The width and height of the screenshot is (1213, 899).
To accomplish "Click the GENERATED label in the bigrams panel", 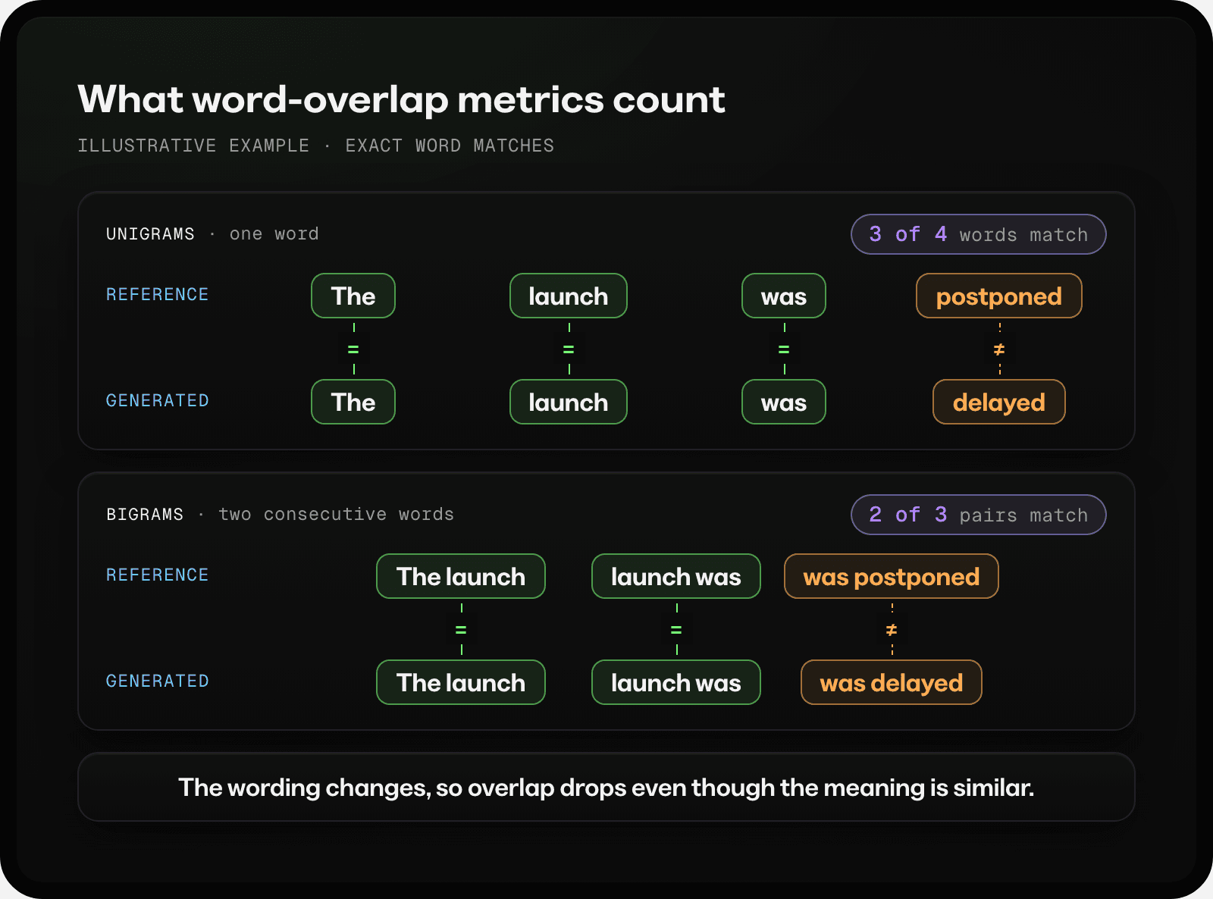I will [x=157, y=681].
